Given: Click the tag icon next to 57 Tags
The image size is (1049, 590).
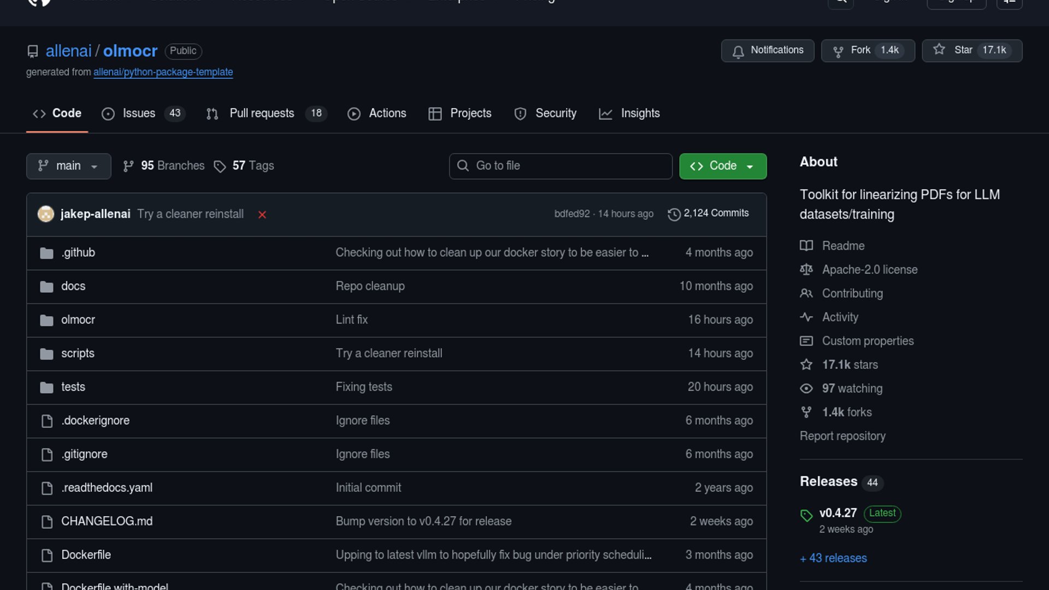Looking at the screenshot, I should (220, 167).
